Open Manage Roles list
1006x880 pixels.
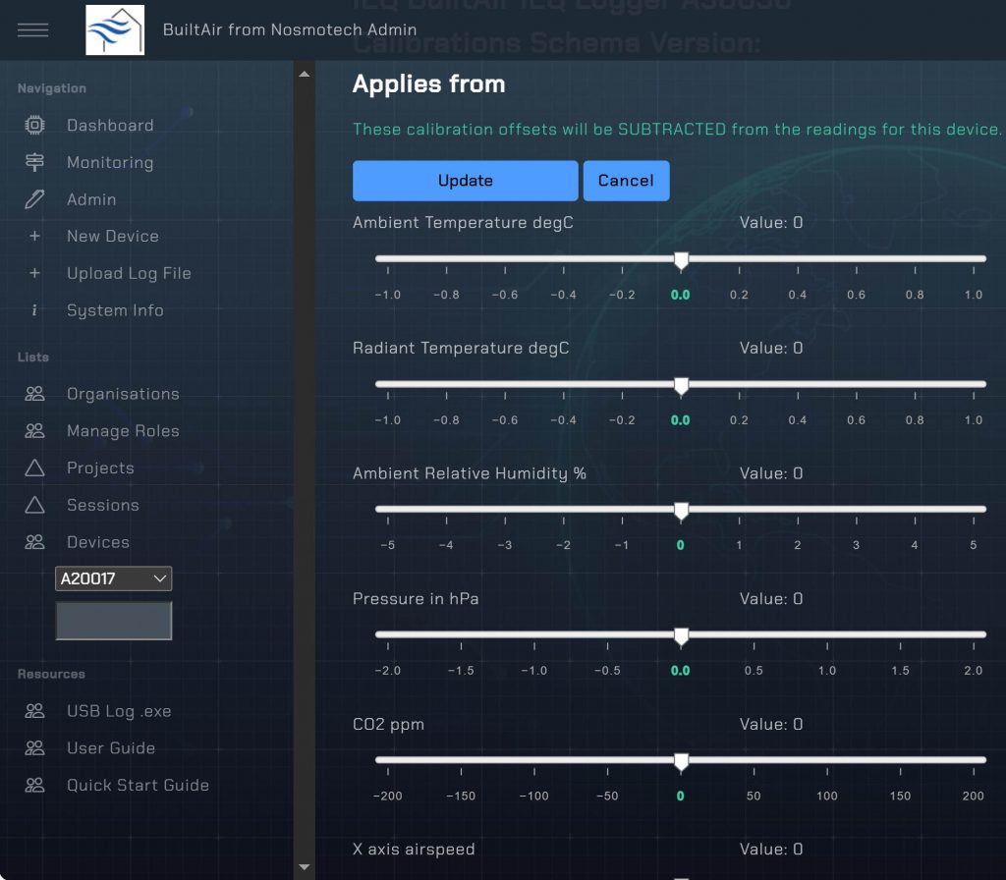point(123,431)
